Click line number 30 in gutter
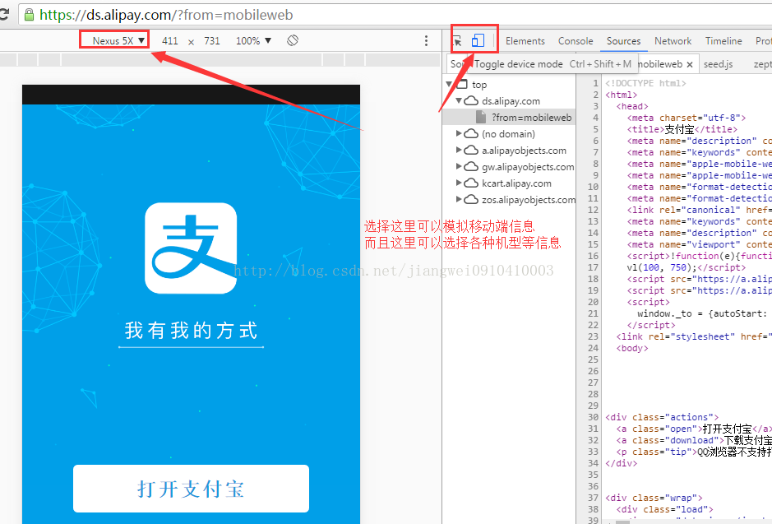 594,417
